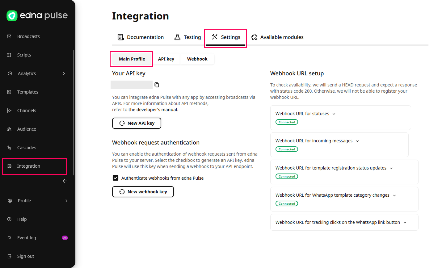Generate a New webhook key
This screenshot has height=268, width=438.
pos(143,192)
